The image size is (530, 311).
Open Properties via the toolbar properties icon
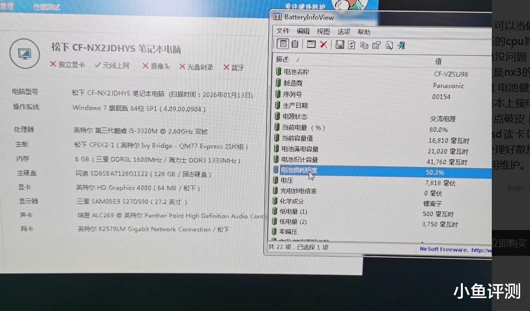376,45
